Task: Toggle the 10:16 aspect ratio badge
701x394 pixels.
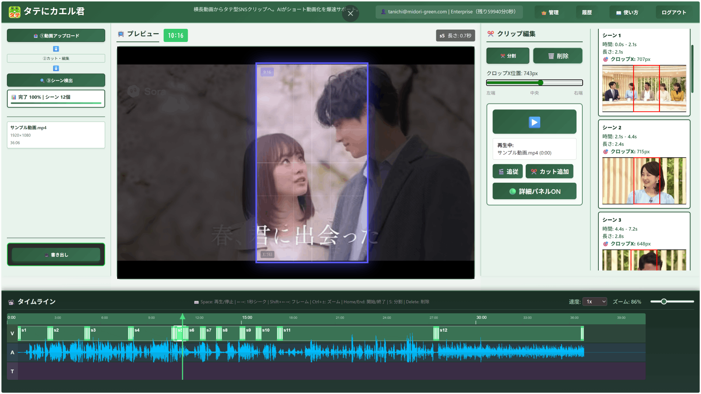Action: coord(176,35)
